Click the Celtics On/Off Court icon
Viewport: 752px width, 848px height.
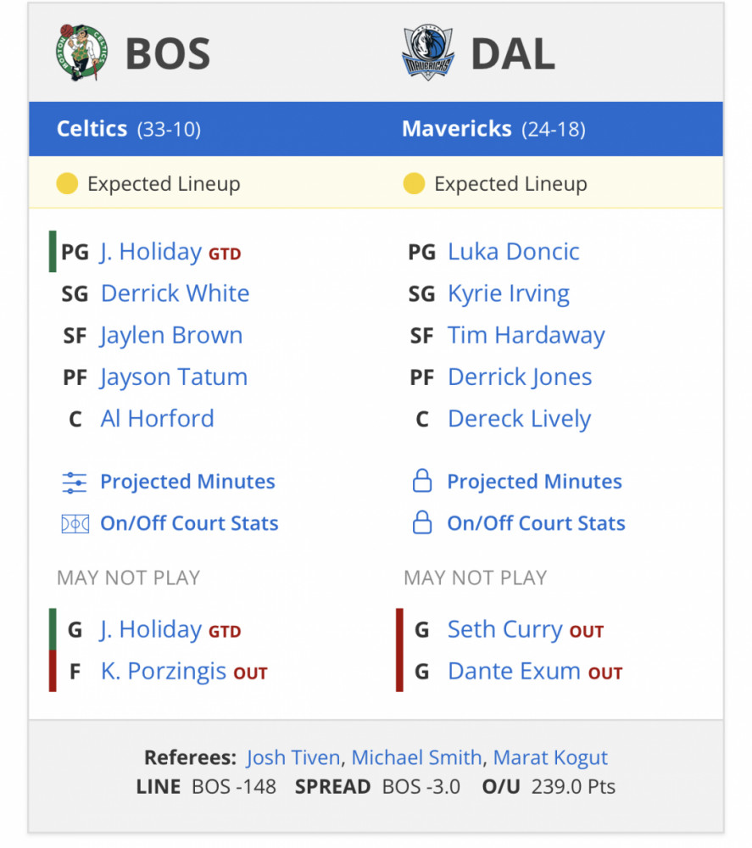(x=75, y=524)
